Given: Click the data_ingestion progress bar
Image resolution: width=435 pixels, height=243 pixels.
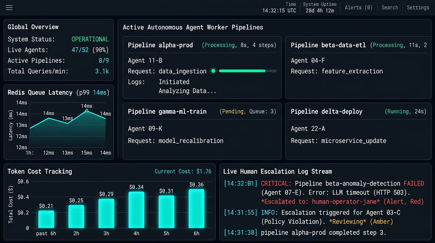Looking at the screenshot, I should pos(248,71).
